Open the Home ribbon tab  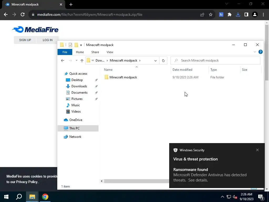pyautogui.click(x=80, y=52)
